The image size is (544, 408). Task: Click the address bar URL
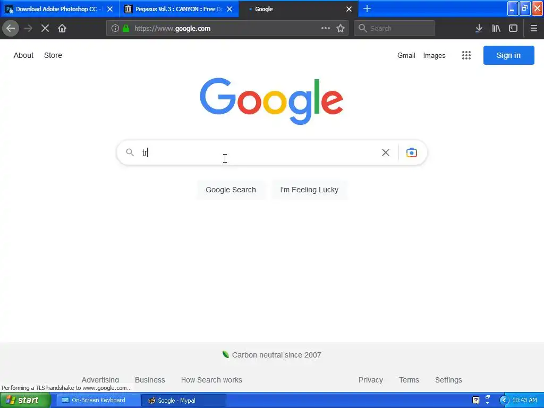click(x=173, y=29)
